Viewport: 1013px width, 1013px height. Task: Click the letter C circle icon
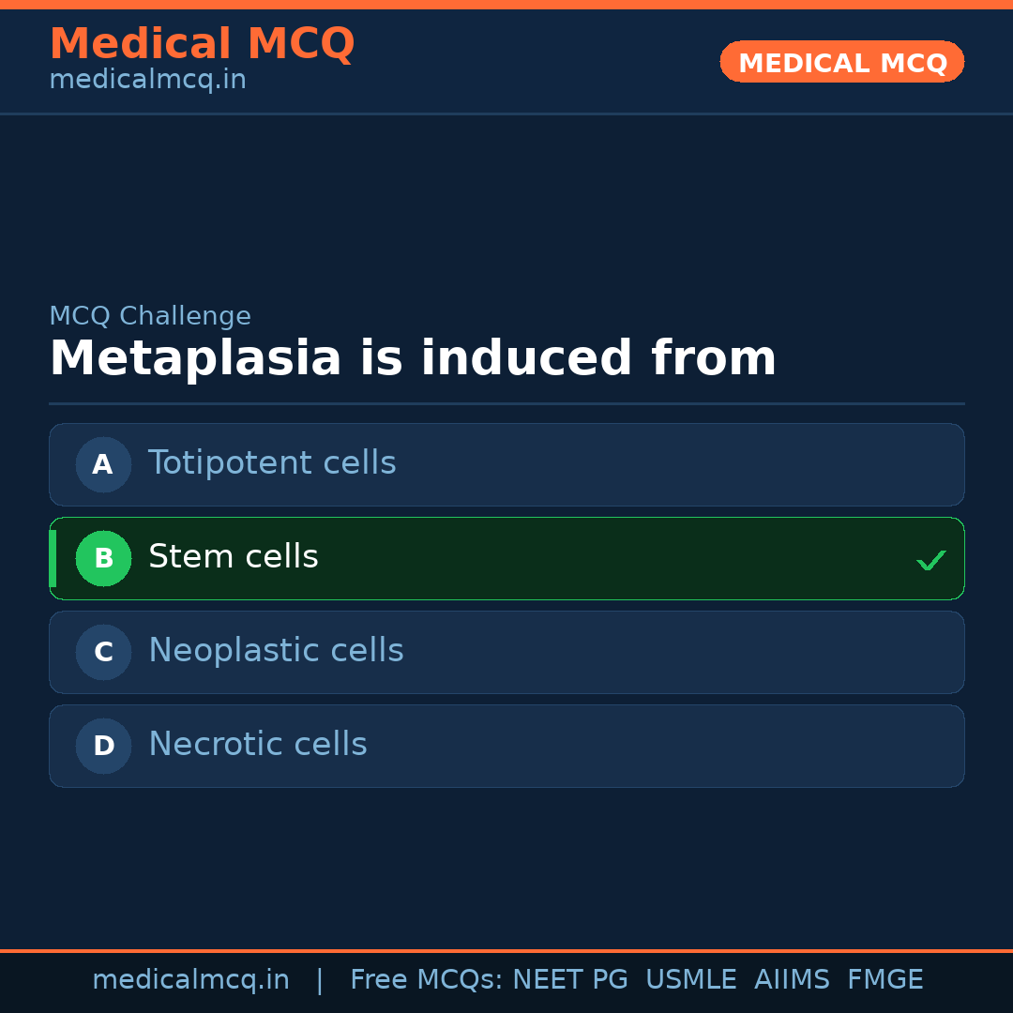pyautogui.click(x=103, y=652)
